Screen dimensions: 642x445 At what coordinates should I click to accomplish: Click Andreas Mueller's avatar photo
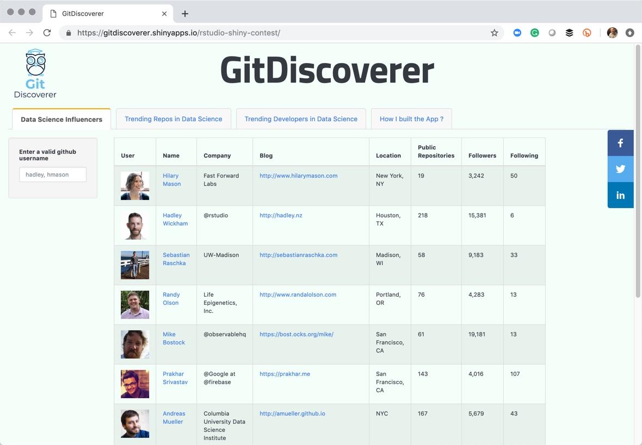135,424
